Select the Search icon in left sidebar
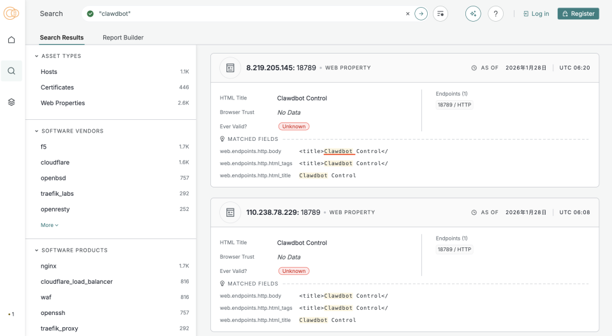The height and width of the screenshot is (336, 612). coord(11,71)
